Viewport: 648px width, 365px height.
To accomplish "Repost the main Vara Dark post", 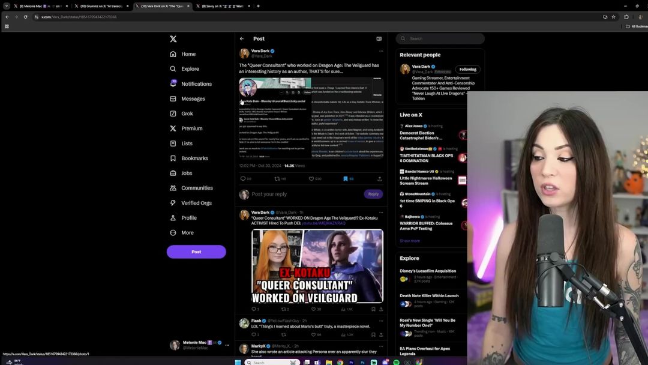I will pos(277,179).
